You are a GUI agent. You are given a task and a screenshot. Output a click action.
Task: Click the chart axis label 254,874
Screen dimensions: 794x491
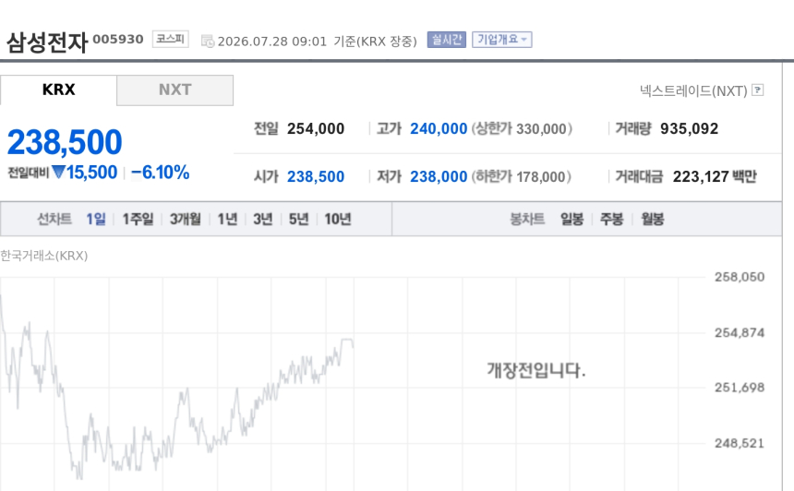740,332
